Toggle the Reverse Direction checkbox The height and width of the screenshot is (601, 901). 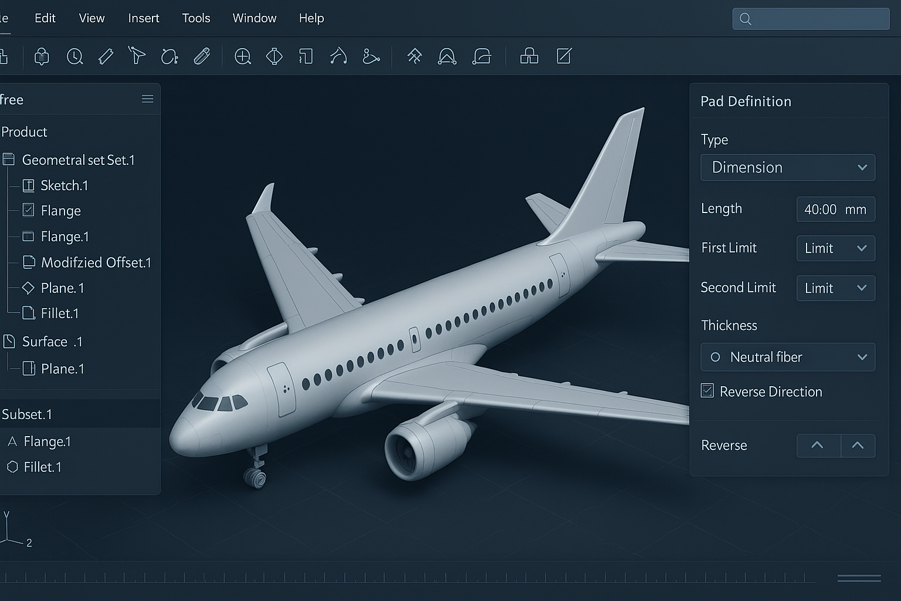point(707,391)
